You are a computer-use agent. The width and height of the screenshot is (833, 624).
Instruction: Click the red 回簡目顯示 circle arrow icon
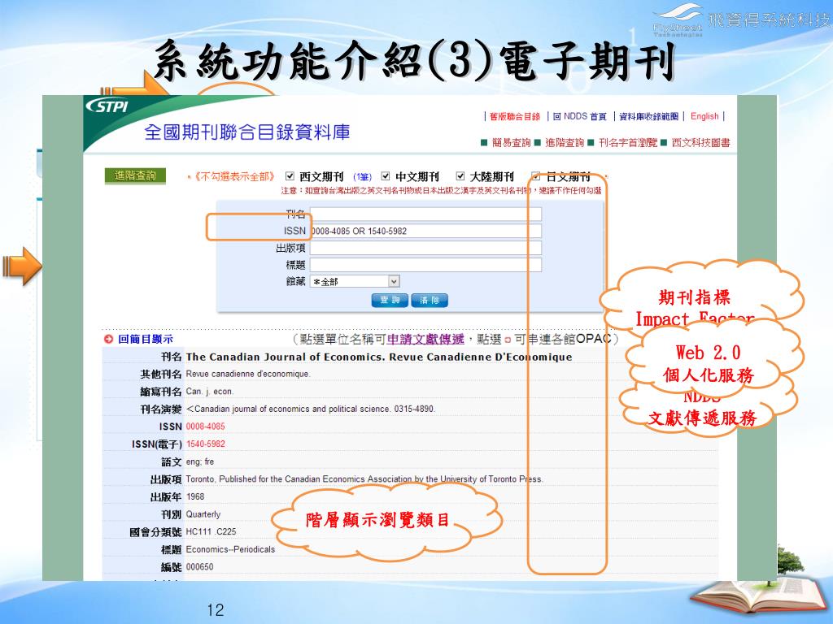coord(108,339)
